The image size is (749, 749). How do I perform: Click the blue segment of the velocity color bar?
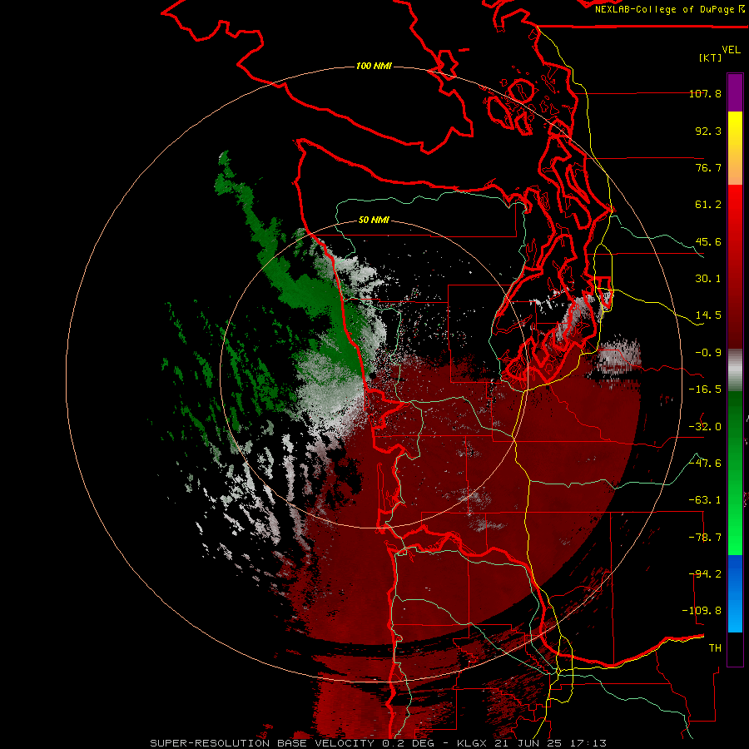click(x=735, y=593)
